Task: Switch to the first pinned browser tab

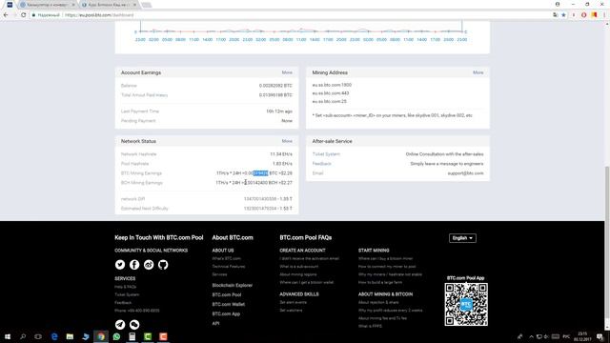Action: click(x=10, y=5)
